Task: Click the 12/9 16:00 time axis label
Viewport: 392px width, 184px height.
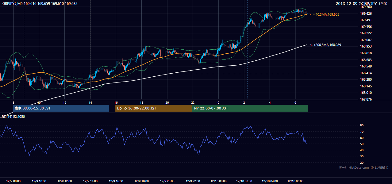Action: click(x=116, y=181)
